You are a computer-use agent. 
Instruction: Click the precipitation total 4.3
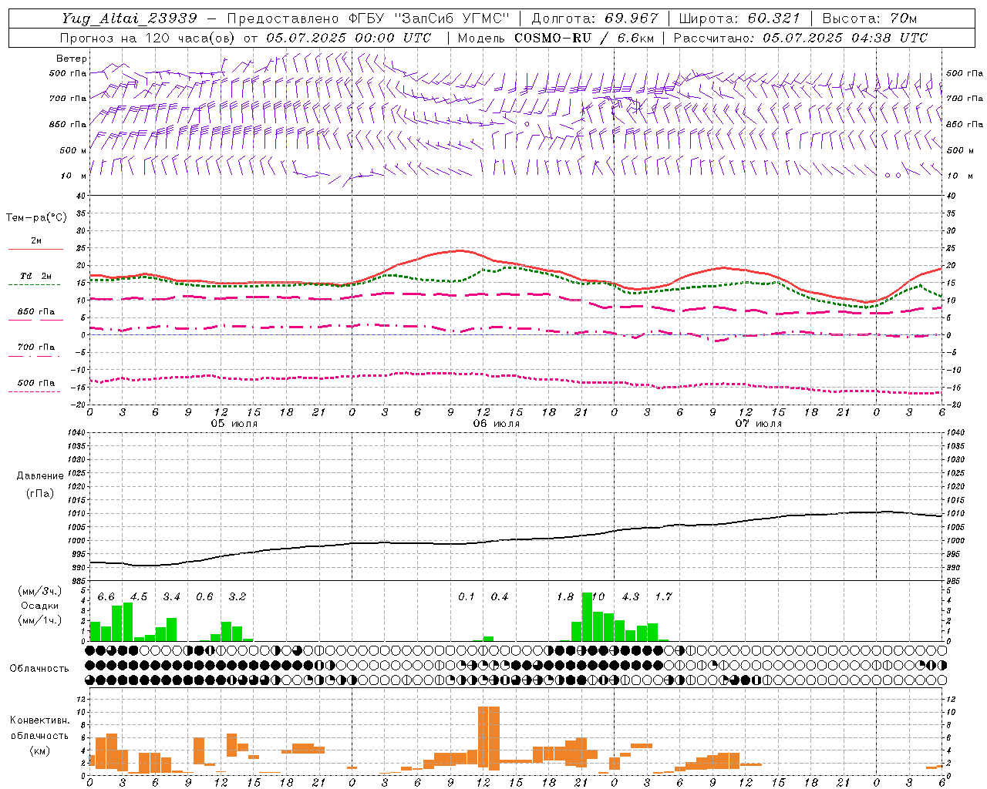coord(631,597)
